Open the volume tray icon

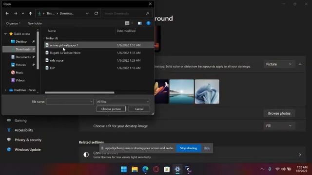(x=283, y=169)
